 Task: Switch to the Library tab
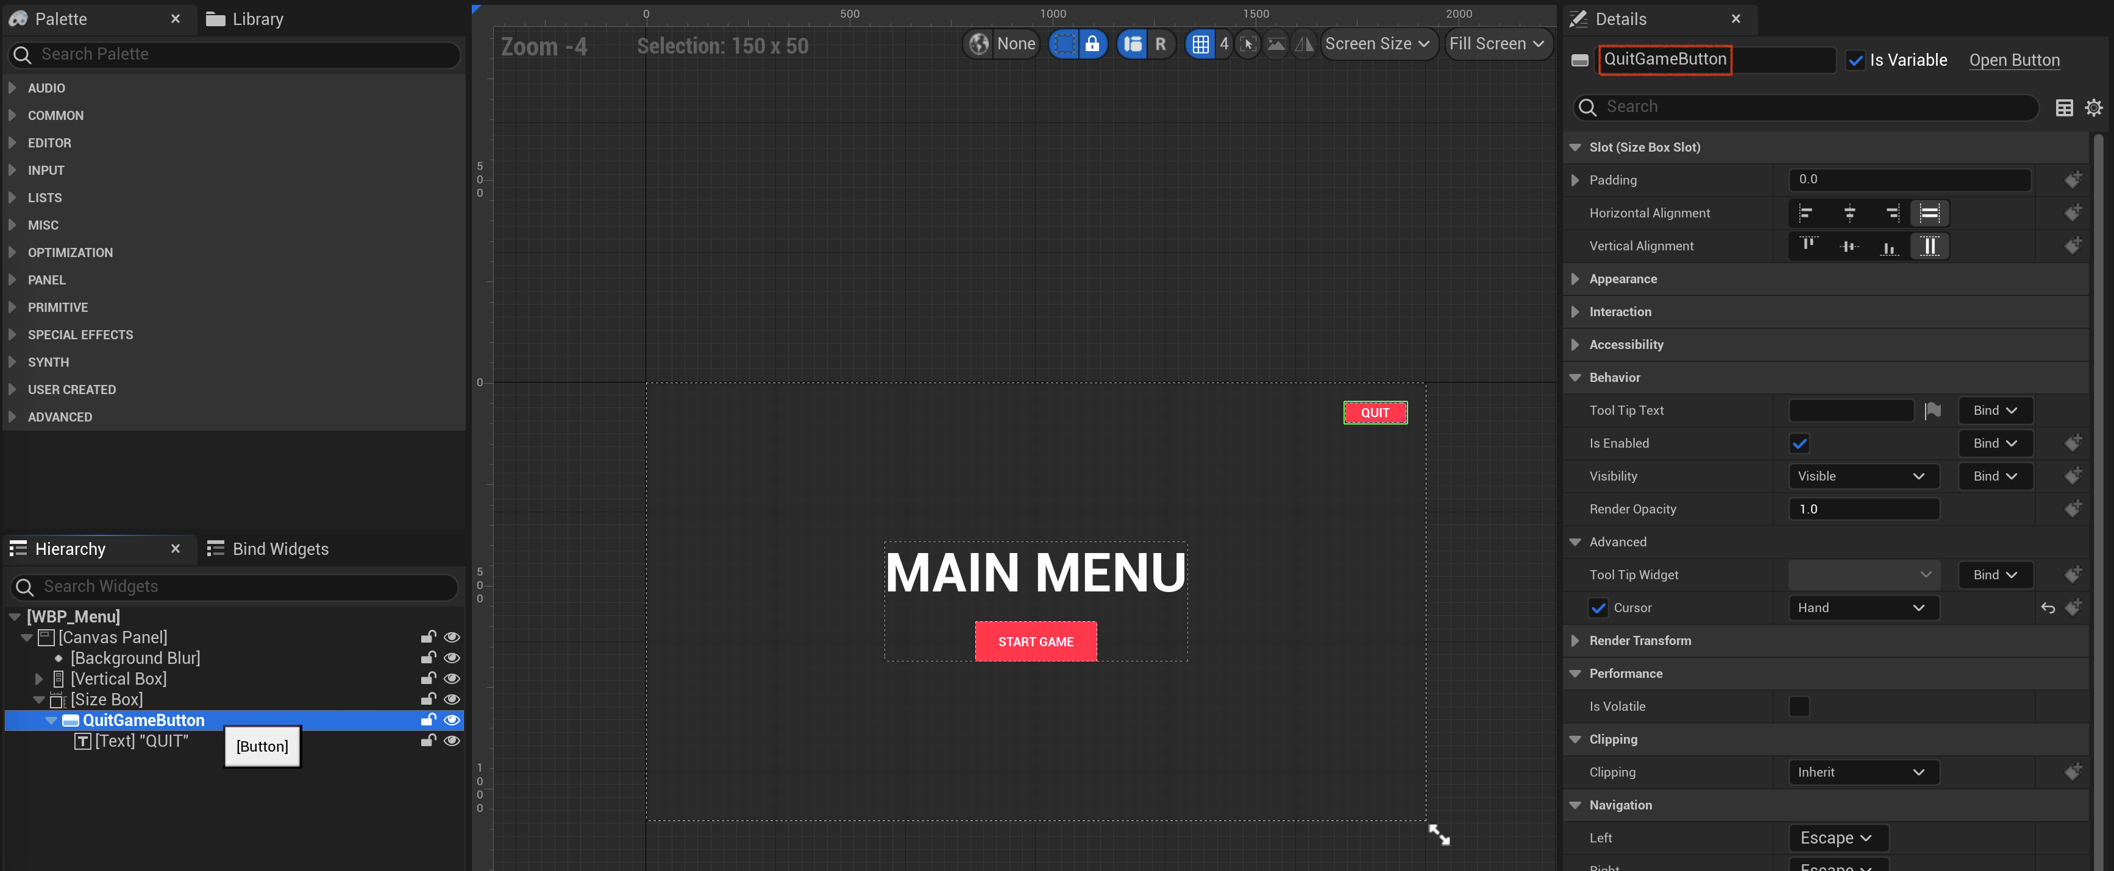tap(244, 19)
